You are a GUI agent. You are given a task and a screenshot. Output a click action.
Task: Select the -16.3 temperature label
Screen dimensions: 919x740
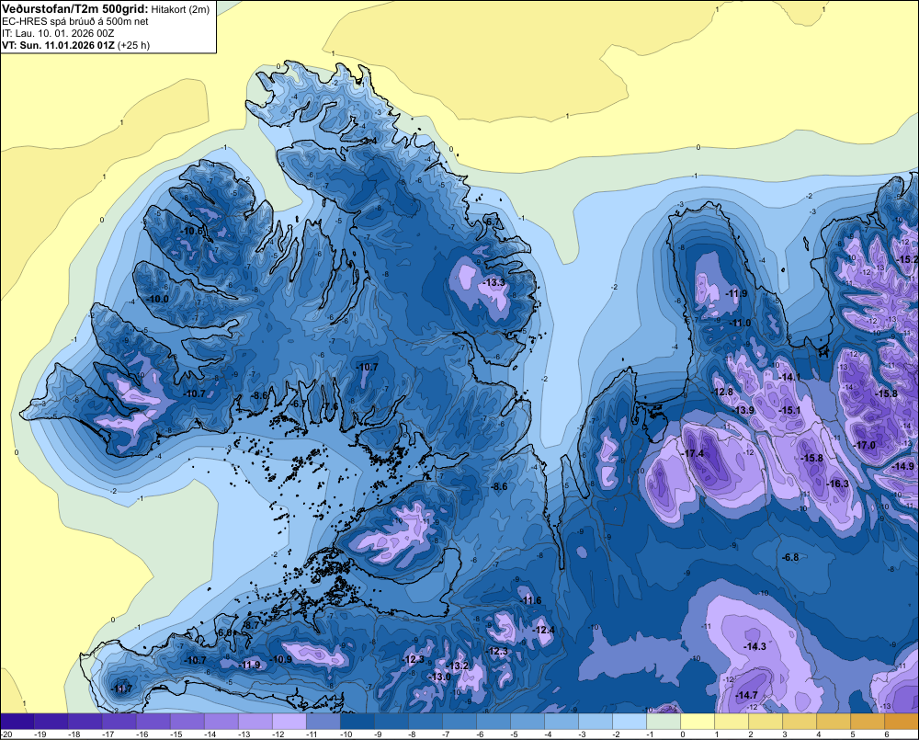point(838,484)
